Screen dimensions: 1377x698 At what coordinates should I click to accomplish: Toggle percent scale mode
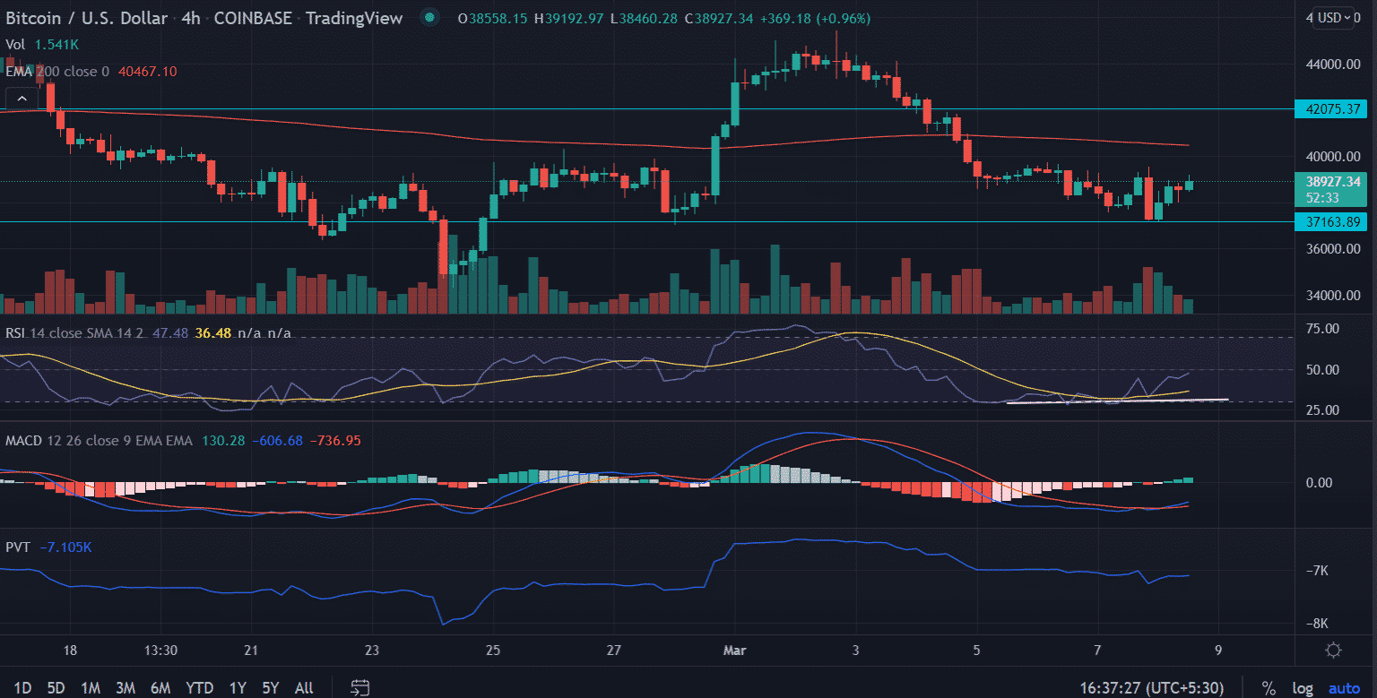click(x=1269, y=688)
